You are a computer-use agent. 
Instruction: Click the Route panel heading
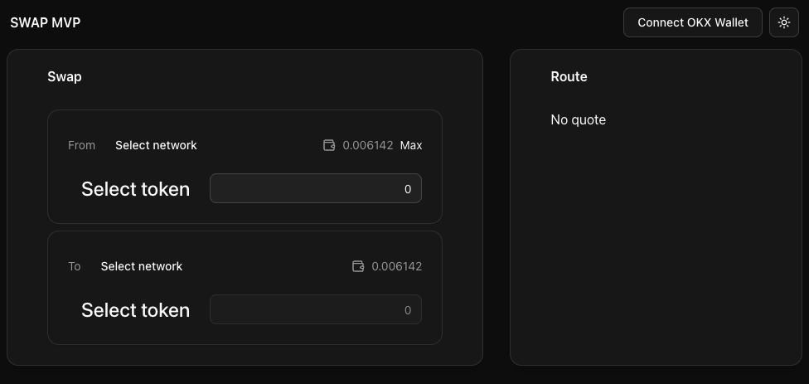[569, 76]
